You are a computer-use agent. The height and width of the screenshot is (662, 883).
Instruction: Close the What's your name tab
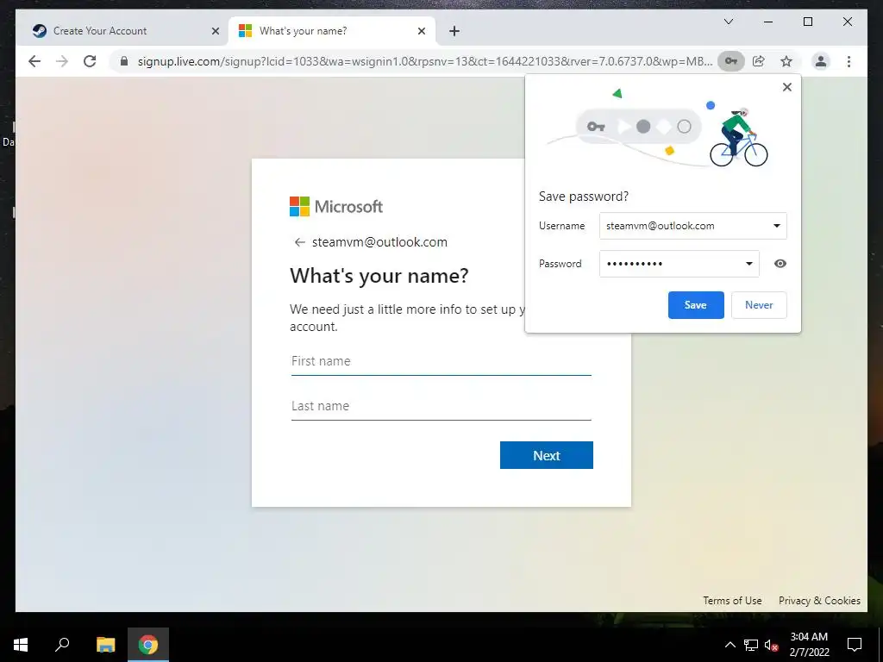pos(421,31)
